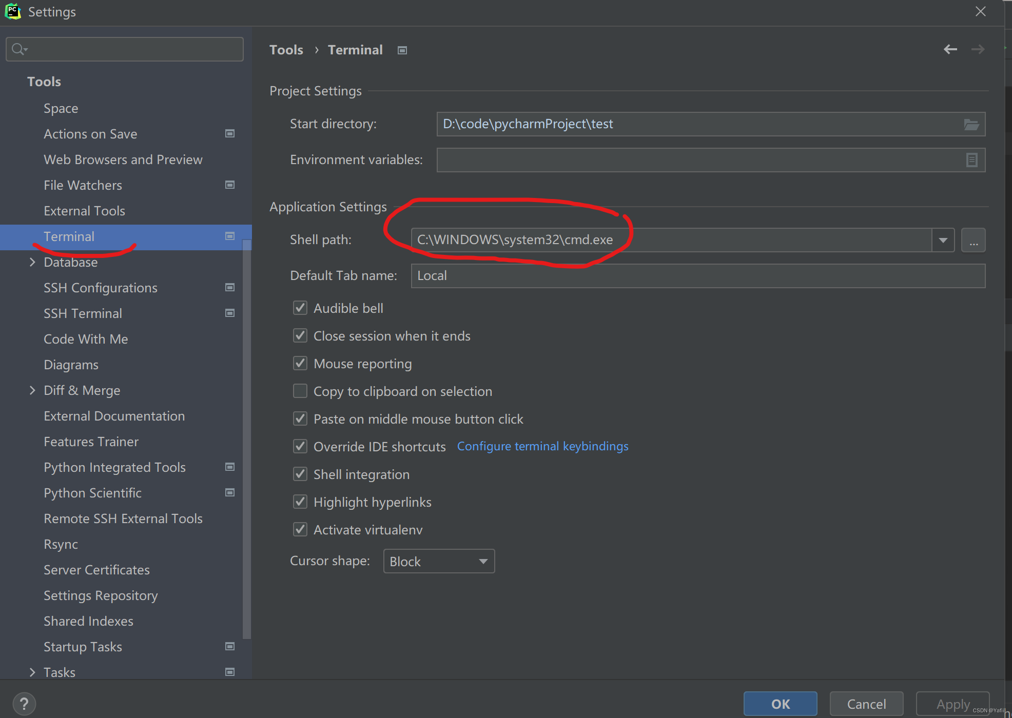Click back arrow navigation icon
The width and height of the screenshot is (1012, 718).
pos(950,49)
